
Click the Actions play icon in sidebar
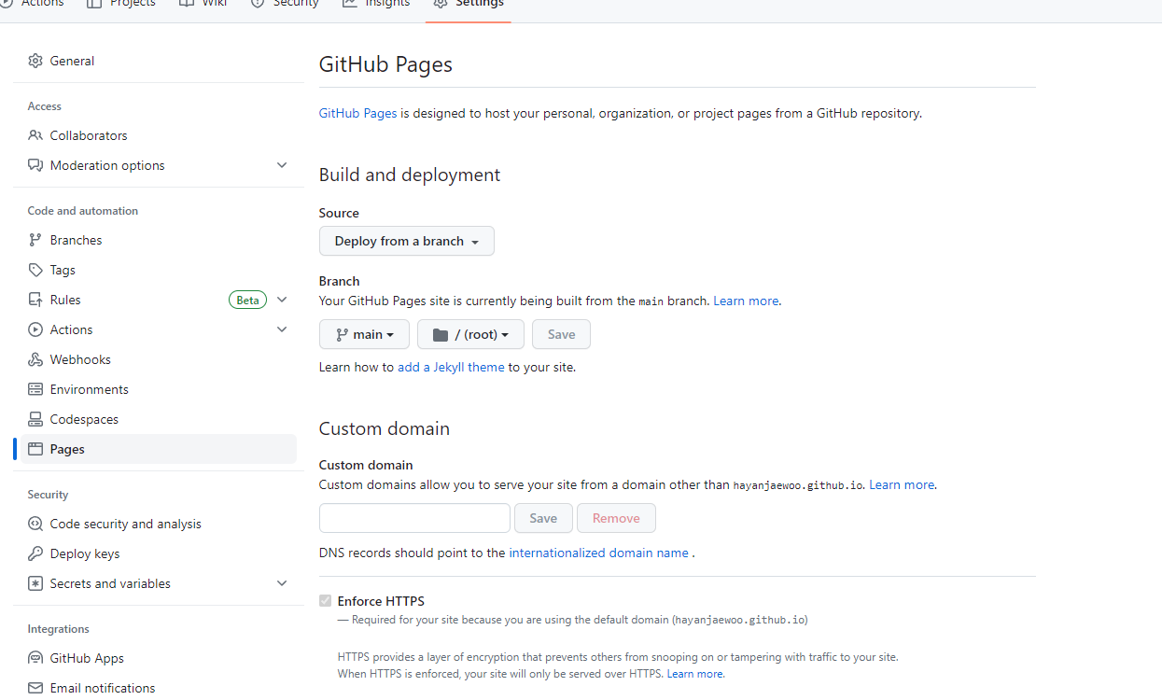[x=35, y=329]
